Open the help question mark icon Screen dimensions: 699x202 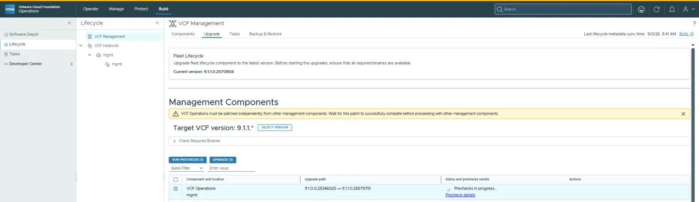point(694,24)
